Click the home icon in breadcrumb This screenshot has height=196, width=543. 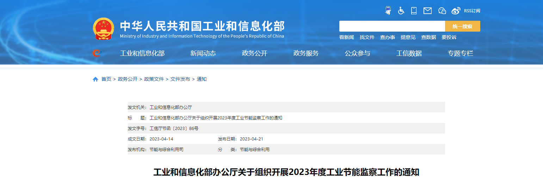click(x=95, y=79)
